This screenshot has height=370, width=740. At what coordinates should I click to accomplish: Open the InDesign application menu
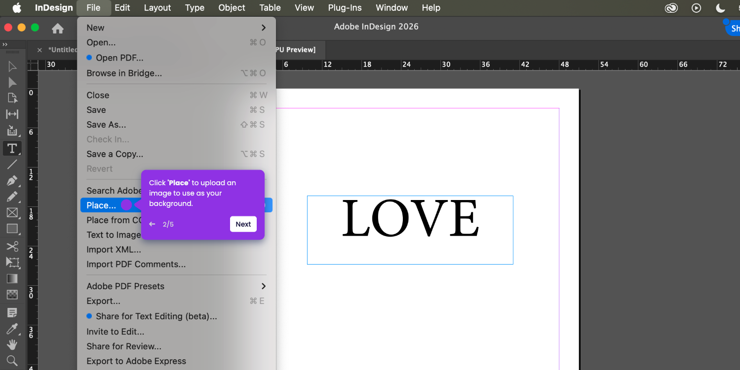point(54,8)
